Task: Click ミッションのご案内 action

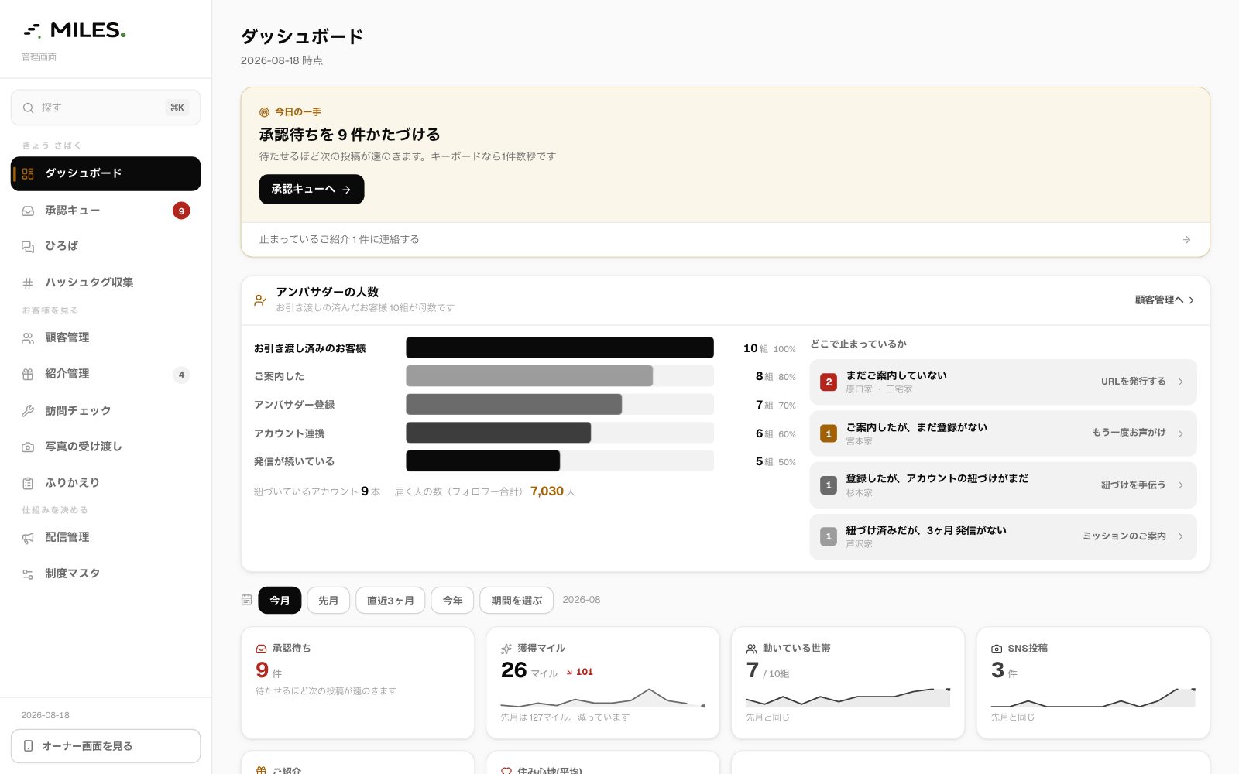Action: click(x=1124, y=536)
